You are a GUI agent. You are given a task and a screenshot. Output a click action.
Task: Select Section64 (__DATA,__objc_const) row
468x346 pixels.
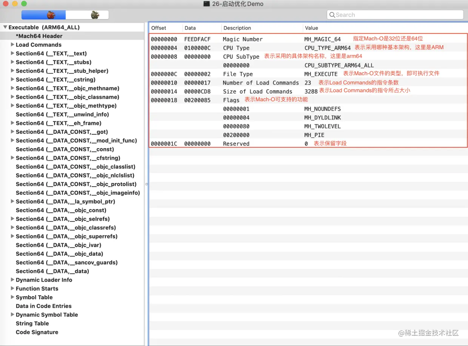click(x=72, y=210)
